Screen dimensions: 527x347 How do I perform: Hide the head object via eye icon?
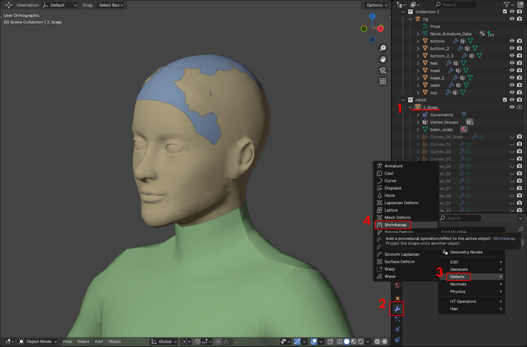pyautogui.click(x=512, y=71)
